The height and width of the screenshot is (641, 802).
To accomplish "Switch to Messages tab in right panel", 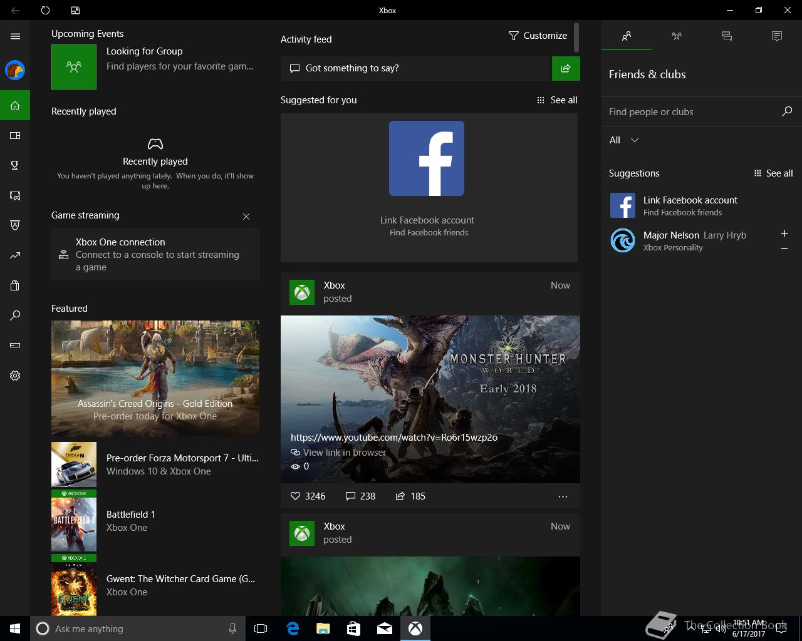I will 727,36.
